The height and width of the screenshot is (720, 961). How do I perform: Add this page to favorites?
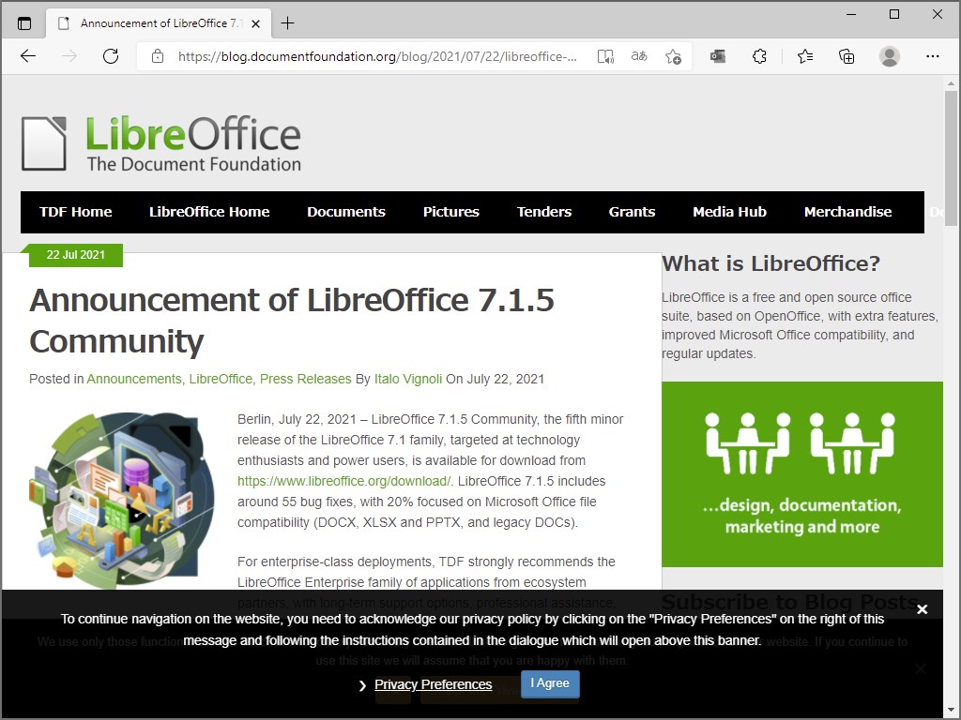[x=673, y=56]
